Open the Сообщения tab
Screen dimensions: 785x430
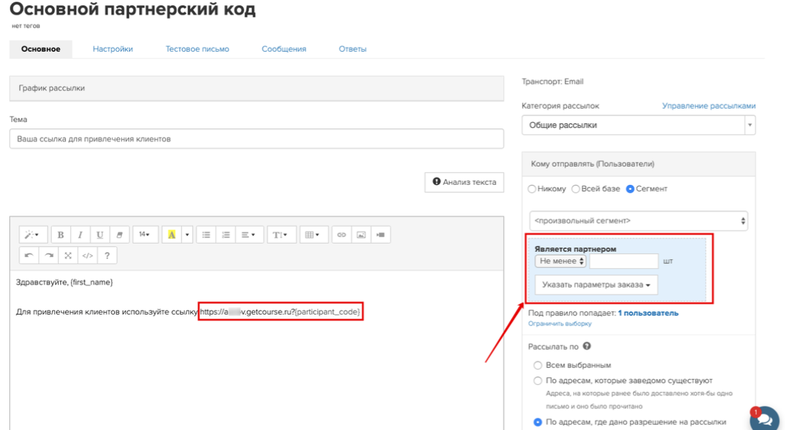[x=284, y=49]
